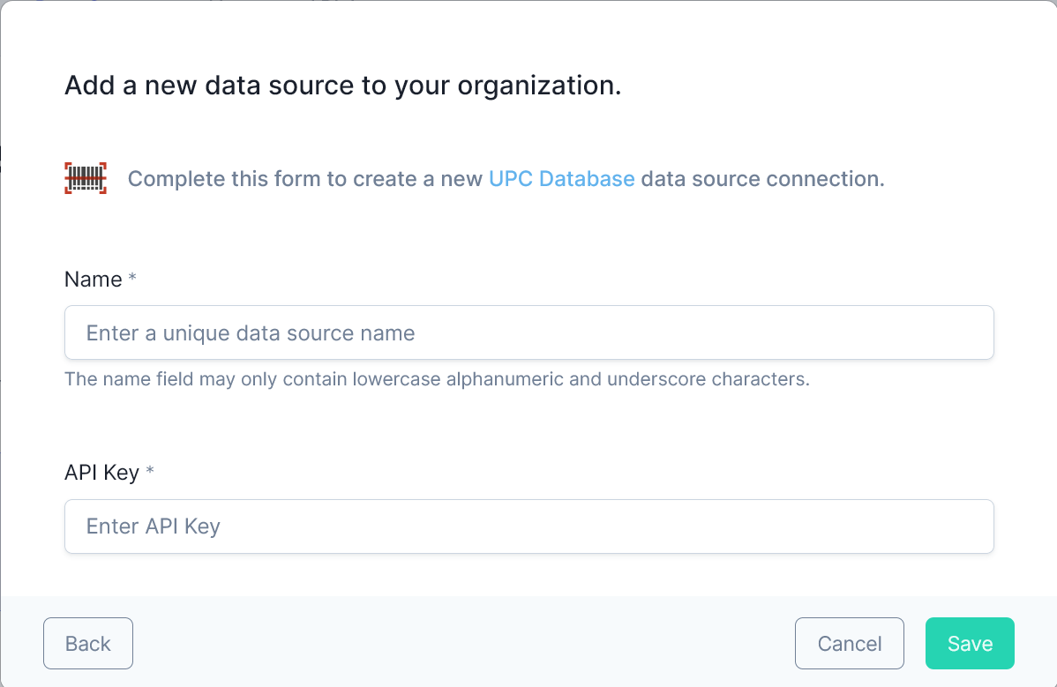
Task: Go Back to the previous step
Action: click(87, 643)
